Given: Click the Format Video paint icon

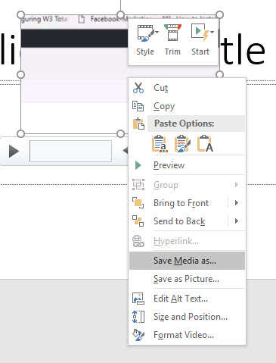Looking at the screenshot, I should 138,335.
